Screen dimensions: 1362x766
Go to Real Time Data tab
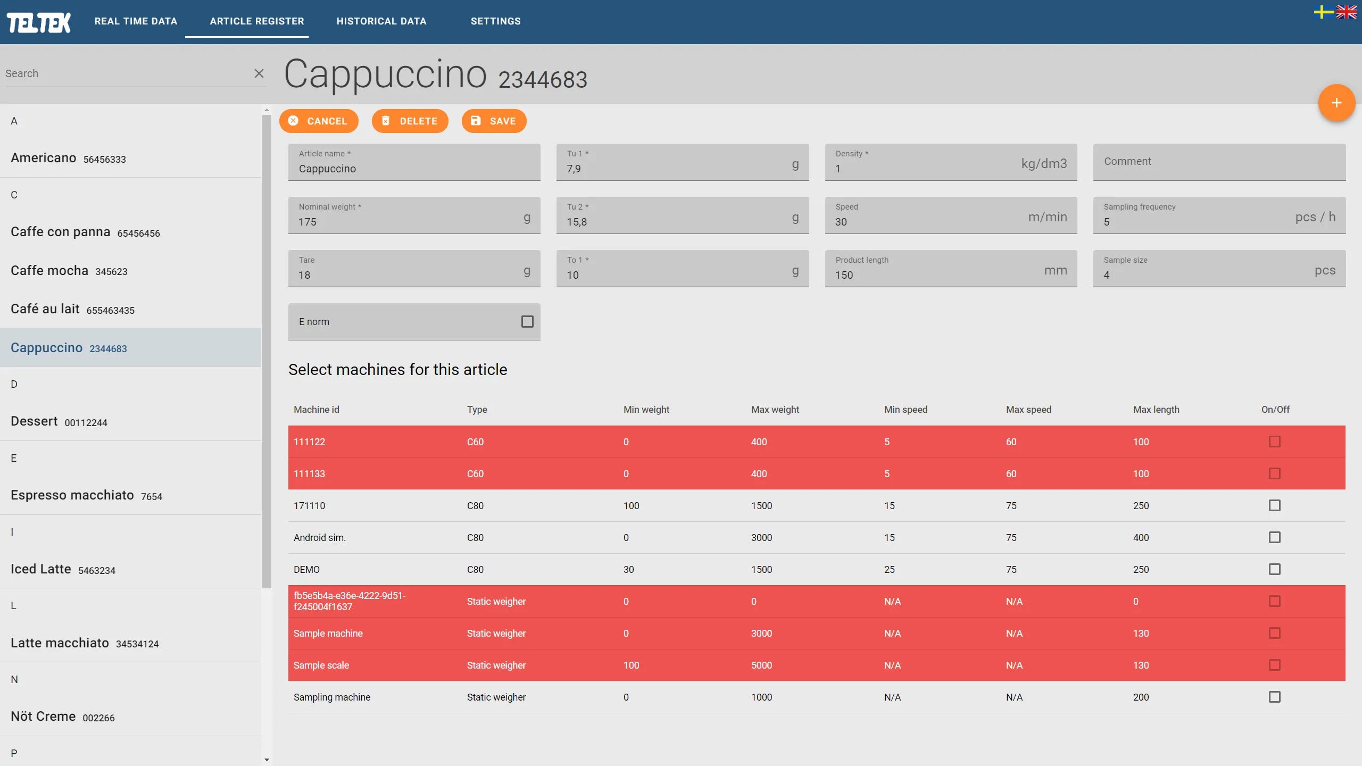click(x=136, y=21)
